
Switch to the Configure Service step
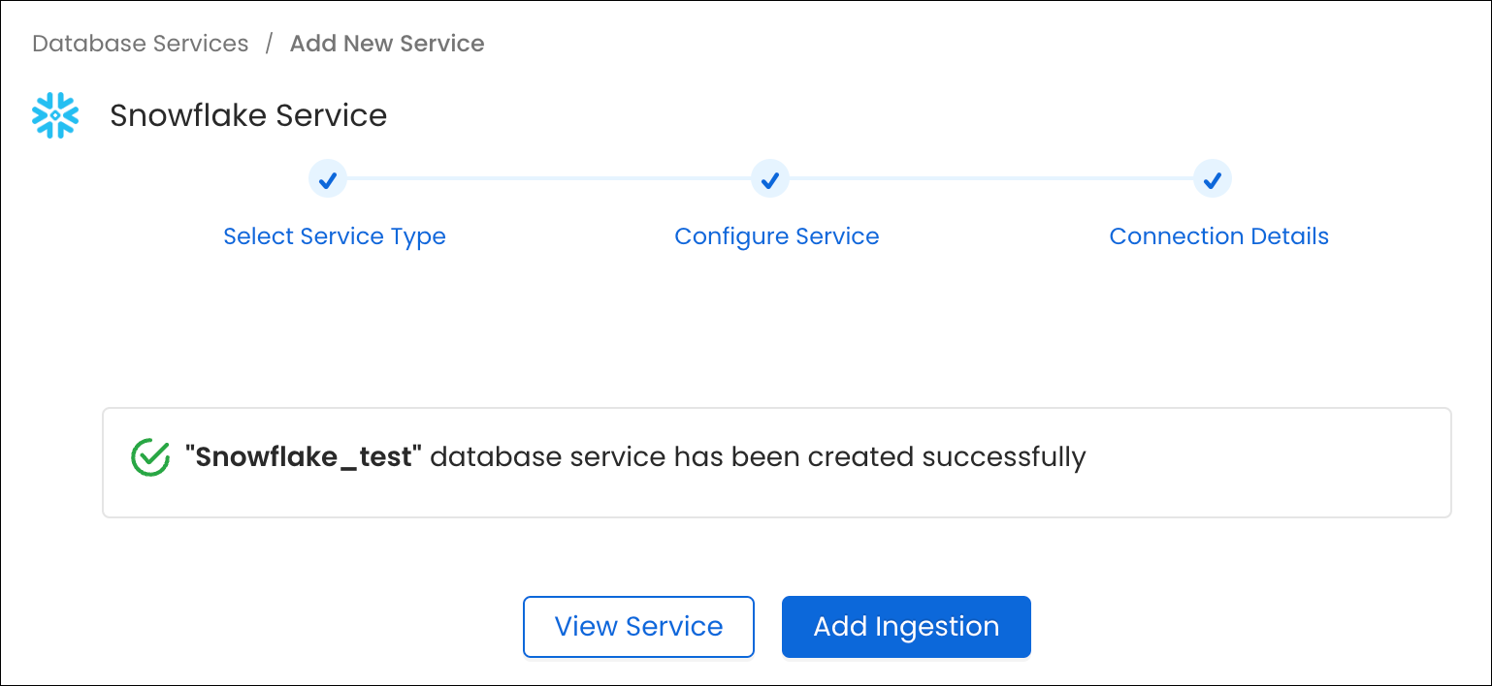776,235
